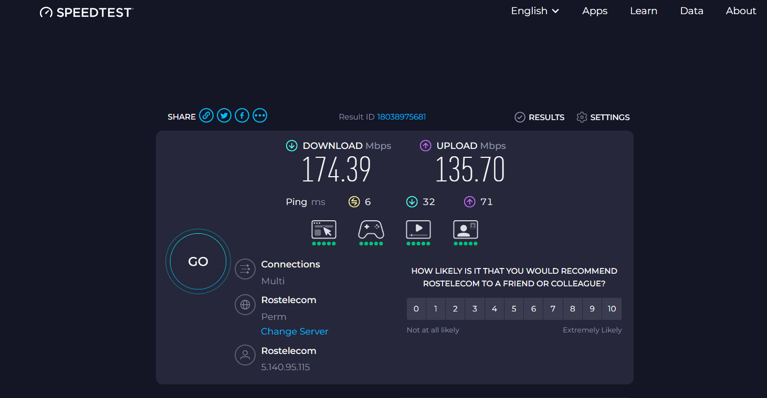The width and height of the screenshot is (767, 398).
Task: Start the test with GO button
Action: [x=198, y=262]
